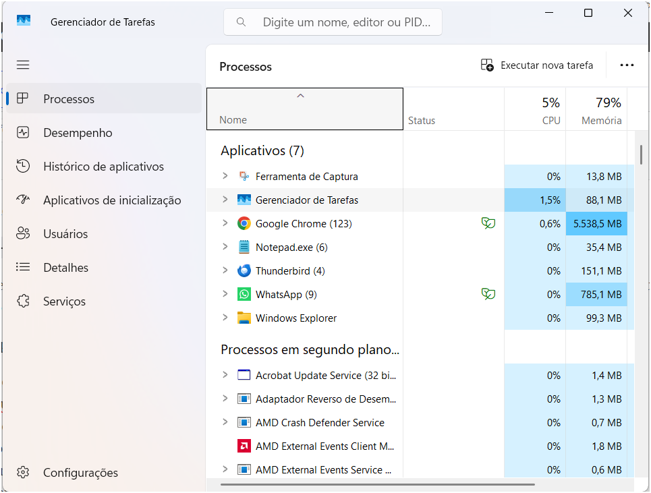This screenshot has width=651, height=493.
Task: Open the Desempenho tab
Action: 104,132
